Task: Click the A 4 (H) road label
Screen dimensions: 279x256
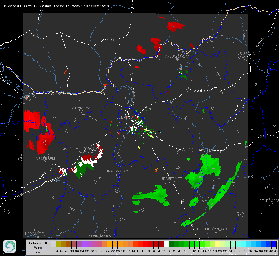Action: (188, 150)
